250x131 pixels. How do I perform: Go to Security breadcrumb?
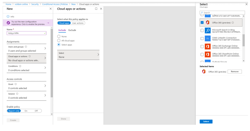coord(35,4)
